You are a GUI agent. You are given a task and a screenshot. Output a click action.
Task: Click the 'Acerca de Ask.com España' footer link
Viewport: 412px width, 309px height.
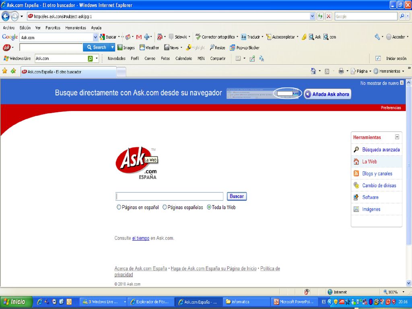(x=140, y=268)
